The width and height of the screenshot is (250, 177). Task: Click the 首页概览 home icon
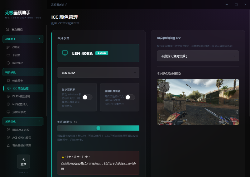[7, 29]
